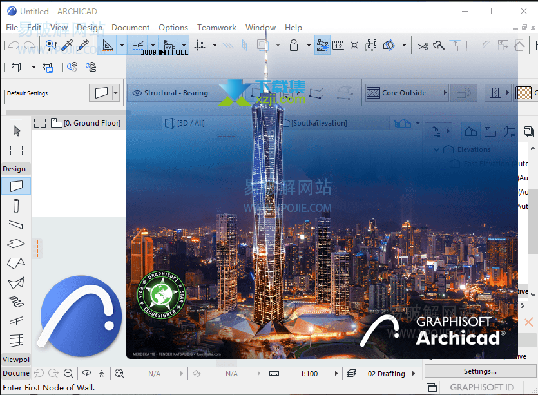538x395 pixels.
Task: Collapse the Elevations tree node
Action: click(x=436, y=150)
